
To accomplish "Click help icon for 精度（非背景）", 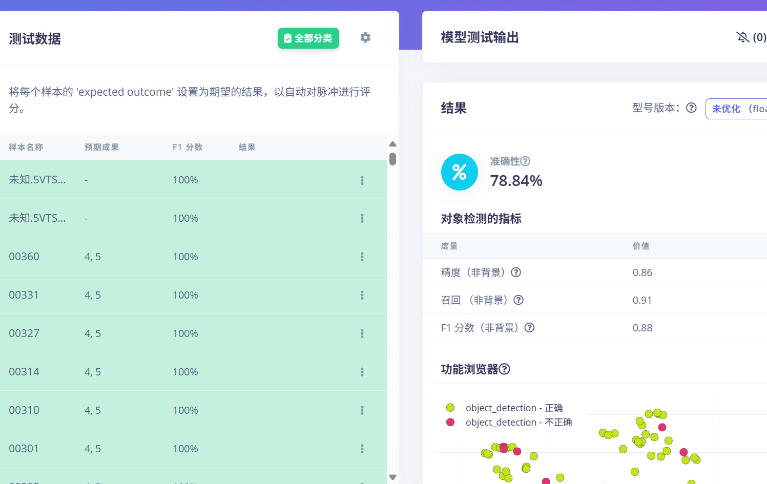I will coord(516,272).
